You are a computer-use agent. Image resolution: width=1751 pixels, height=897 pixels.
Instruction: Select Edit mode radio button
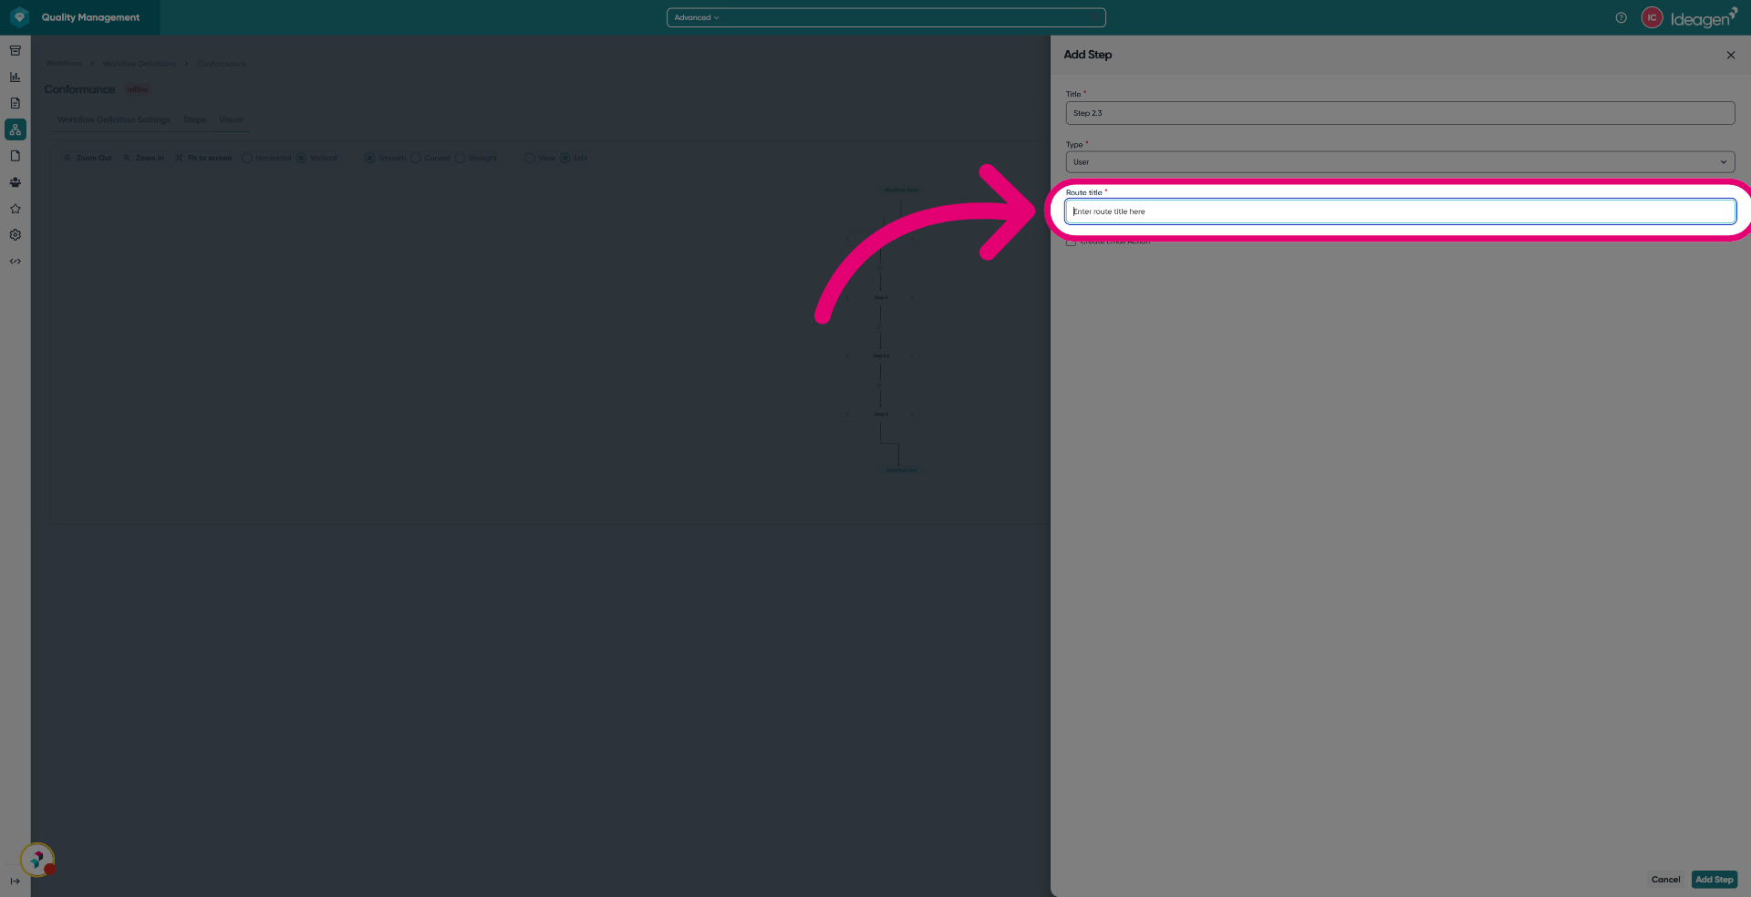(565, 158)
